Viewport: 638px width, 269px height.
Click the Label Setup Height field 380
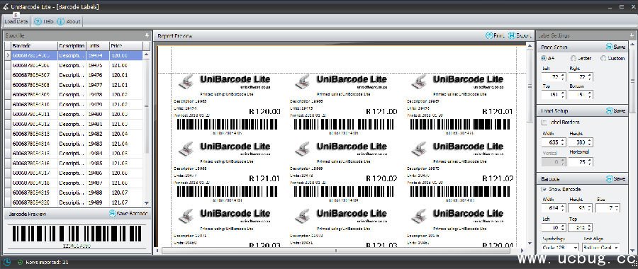pyautogui.click(x=580, y=142)
